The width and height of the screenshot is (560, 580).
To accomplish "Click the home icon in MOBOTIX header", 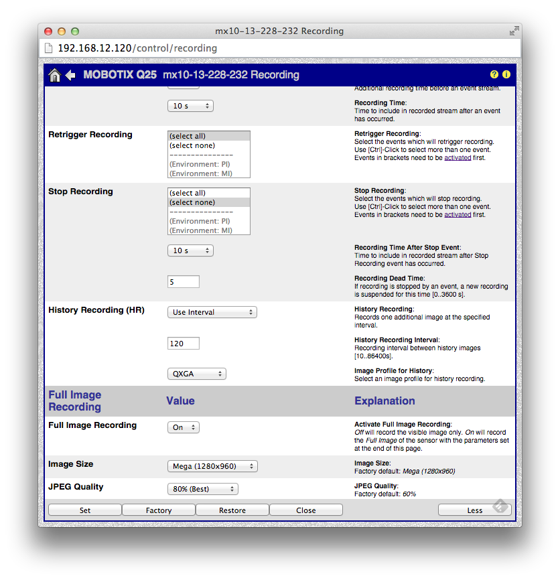I will (x=55, y=75).
